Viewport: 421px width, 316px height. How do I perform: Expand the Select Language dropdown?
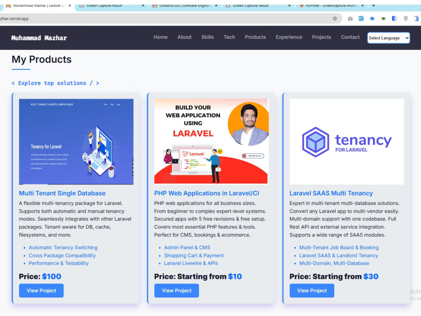389,38
